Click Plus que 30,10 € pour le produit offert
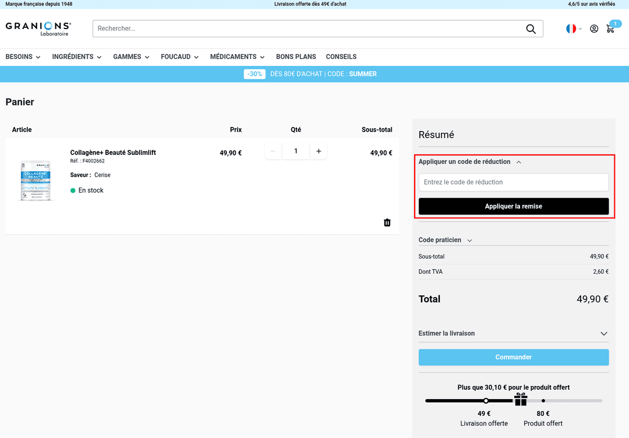 click(x=514, y=387)
